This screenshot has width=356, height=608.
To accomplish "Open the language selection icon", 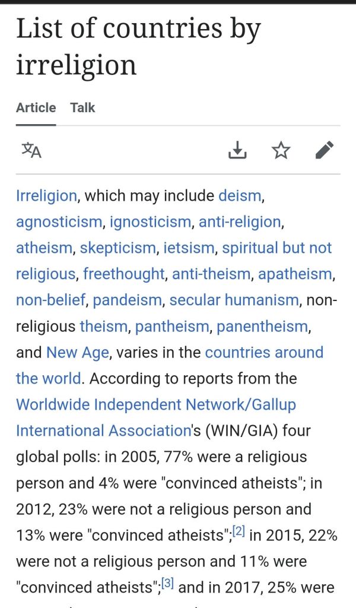I will (x=31, y=150).
